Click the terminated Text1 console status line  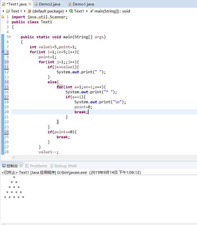71,172
